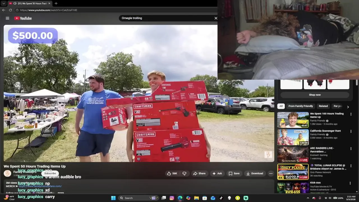
Task: Open Microsoft Edge from the taskbar
Action: tap(180, 198)
